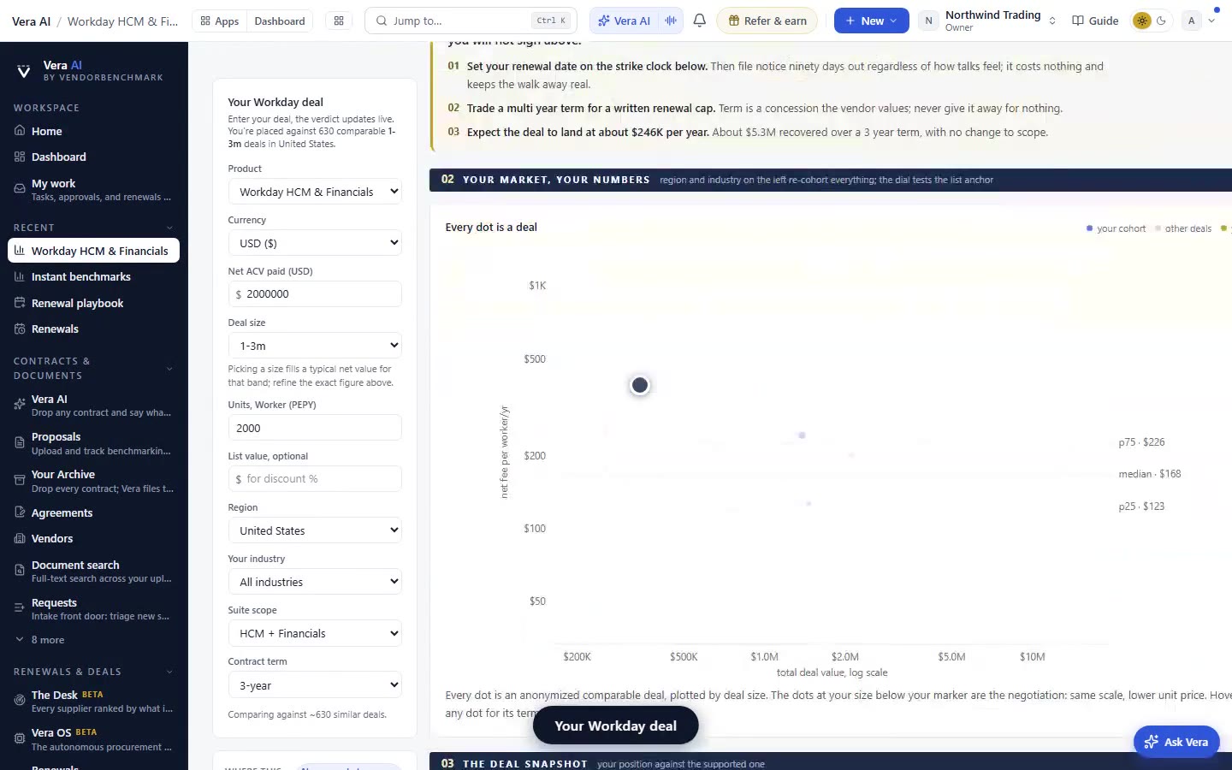Image resolution: width=1232 pixels, height=770 pixels.
Task: Click the Vera AI logo in the sidebar
Action: point(24,71)
